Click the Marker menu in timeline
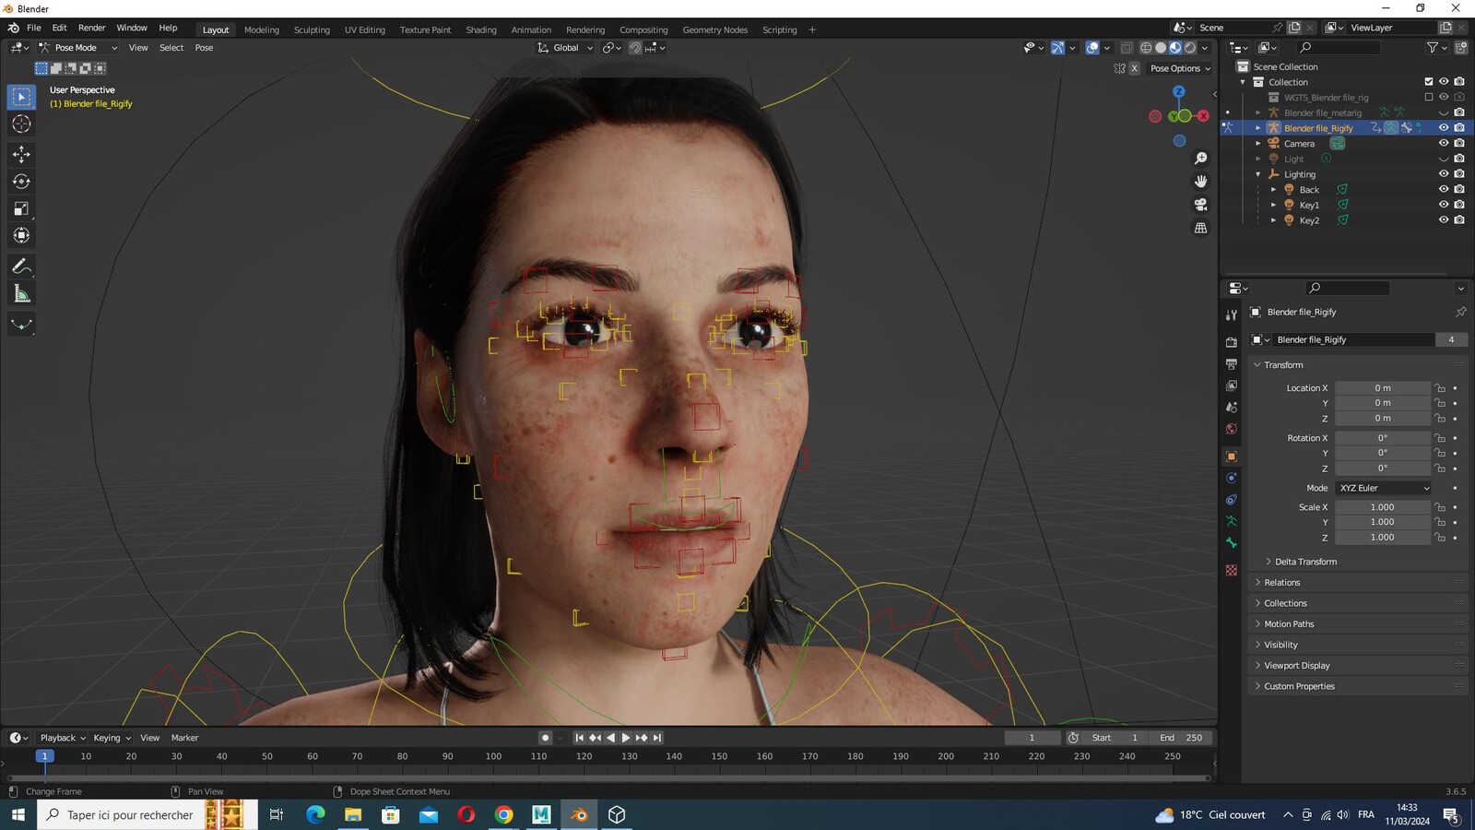Image resolution: width=1475 pixels, height=830 pixels. pyautogui.click(x=184, y=738)
